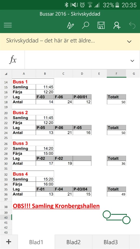140x249 pixels.
Task: Tap the save diskette icon
Action: point(101,25)
